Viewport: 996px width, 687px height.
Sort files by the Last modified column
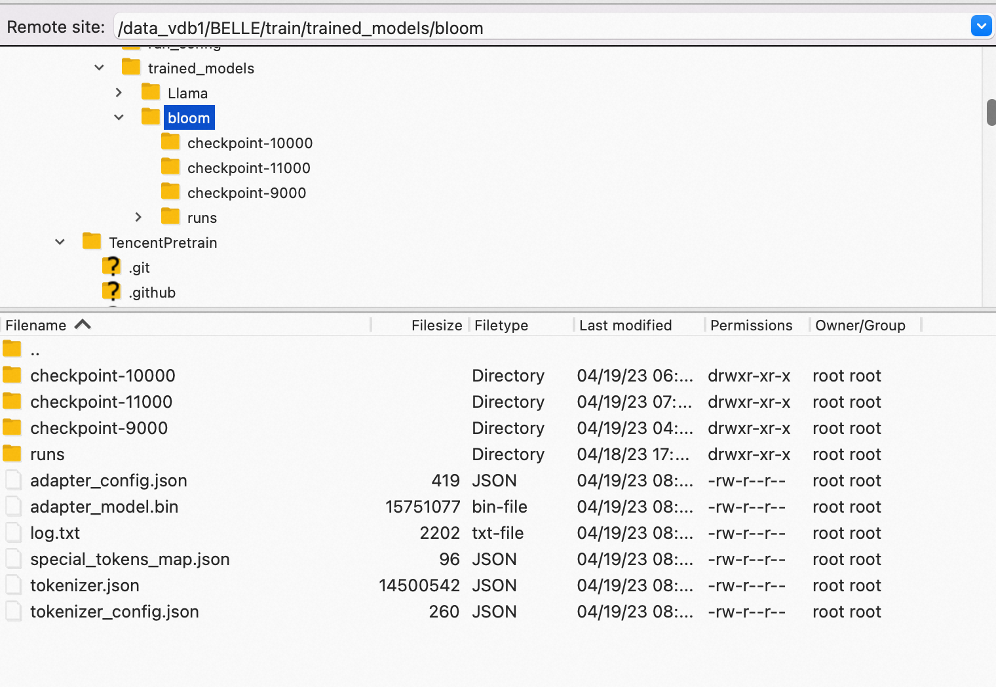[x=624, y=324]
